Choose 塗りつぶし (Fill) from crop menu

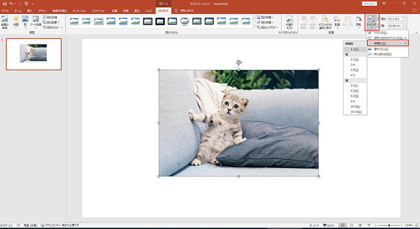tap(383, 49)
